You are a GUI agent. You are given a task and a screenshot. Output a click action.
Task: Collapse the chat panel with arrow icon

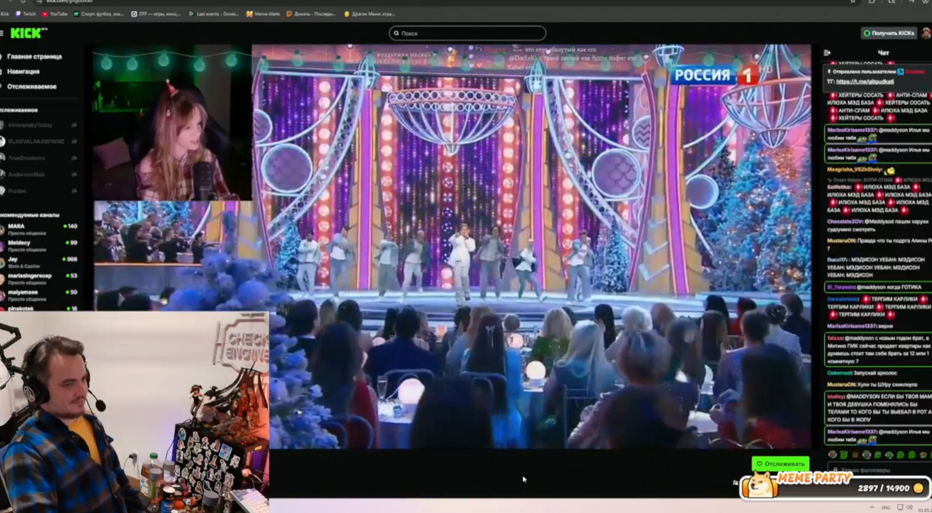[x=827, y=52]
